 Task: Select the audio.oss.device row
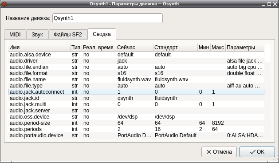[x=136, y=117]
